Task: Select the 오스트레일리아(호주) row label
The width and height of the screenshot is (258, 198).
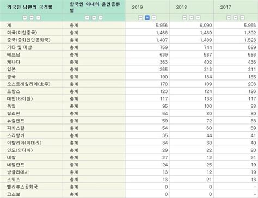Action: point(29,84)
